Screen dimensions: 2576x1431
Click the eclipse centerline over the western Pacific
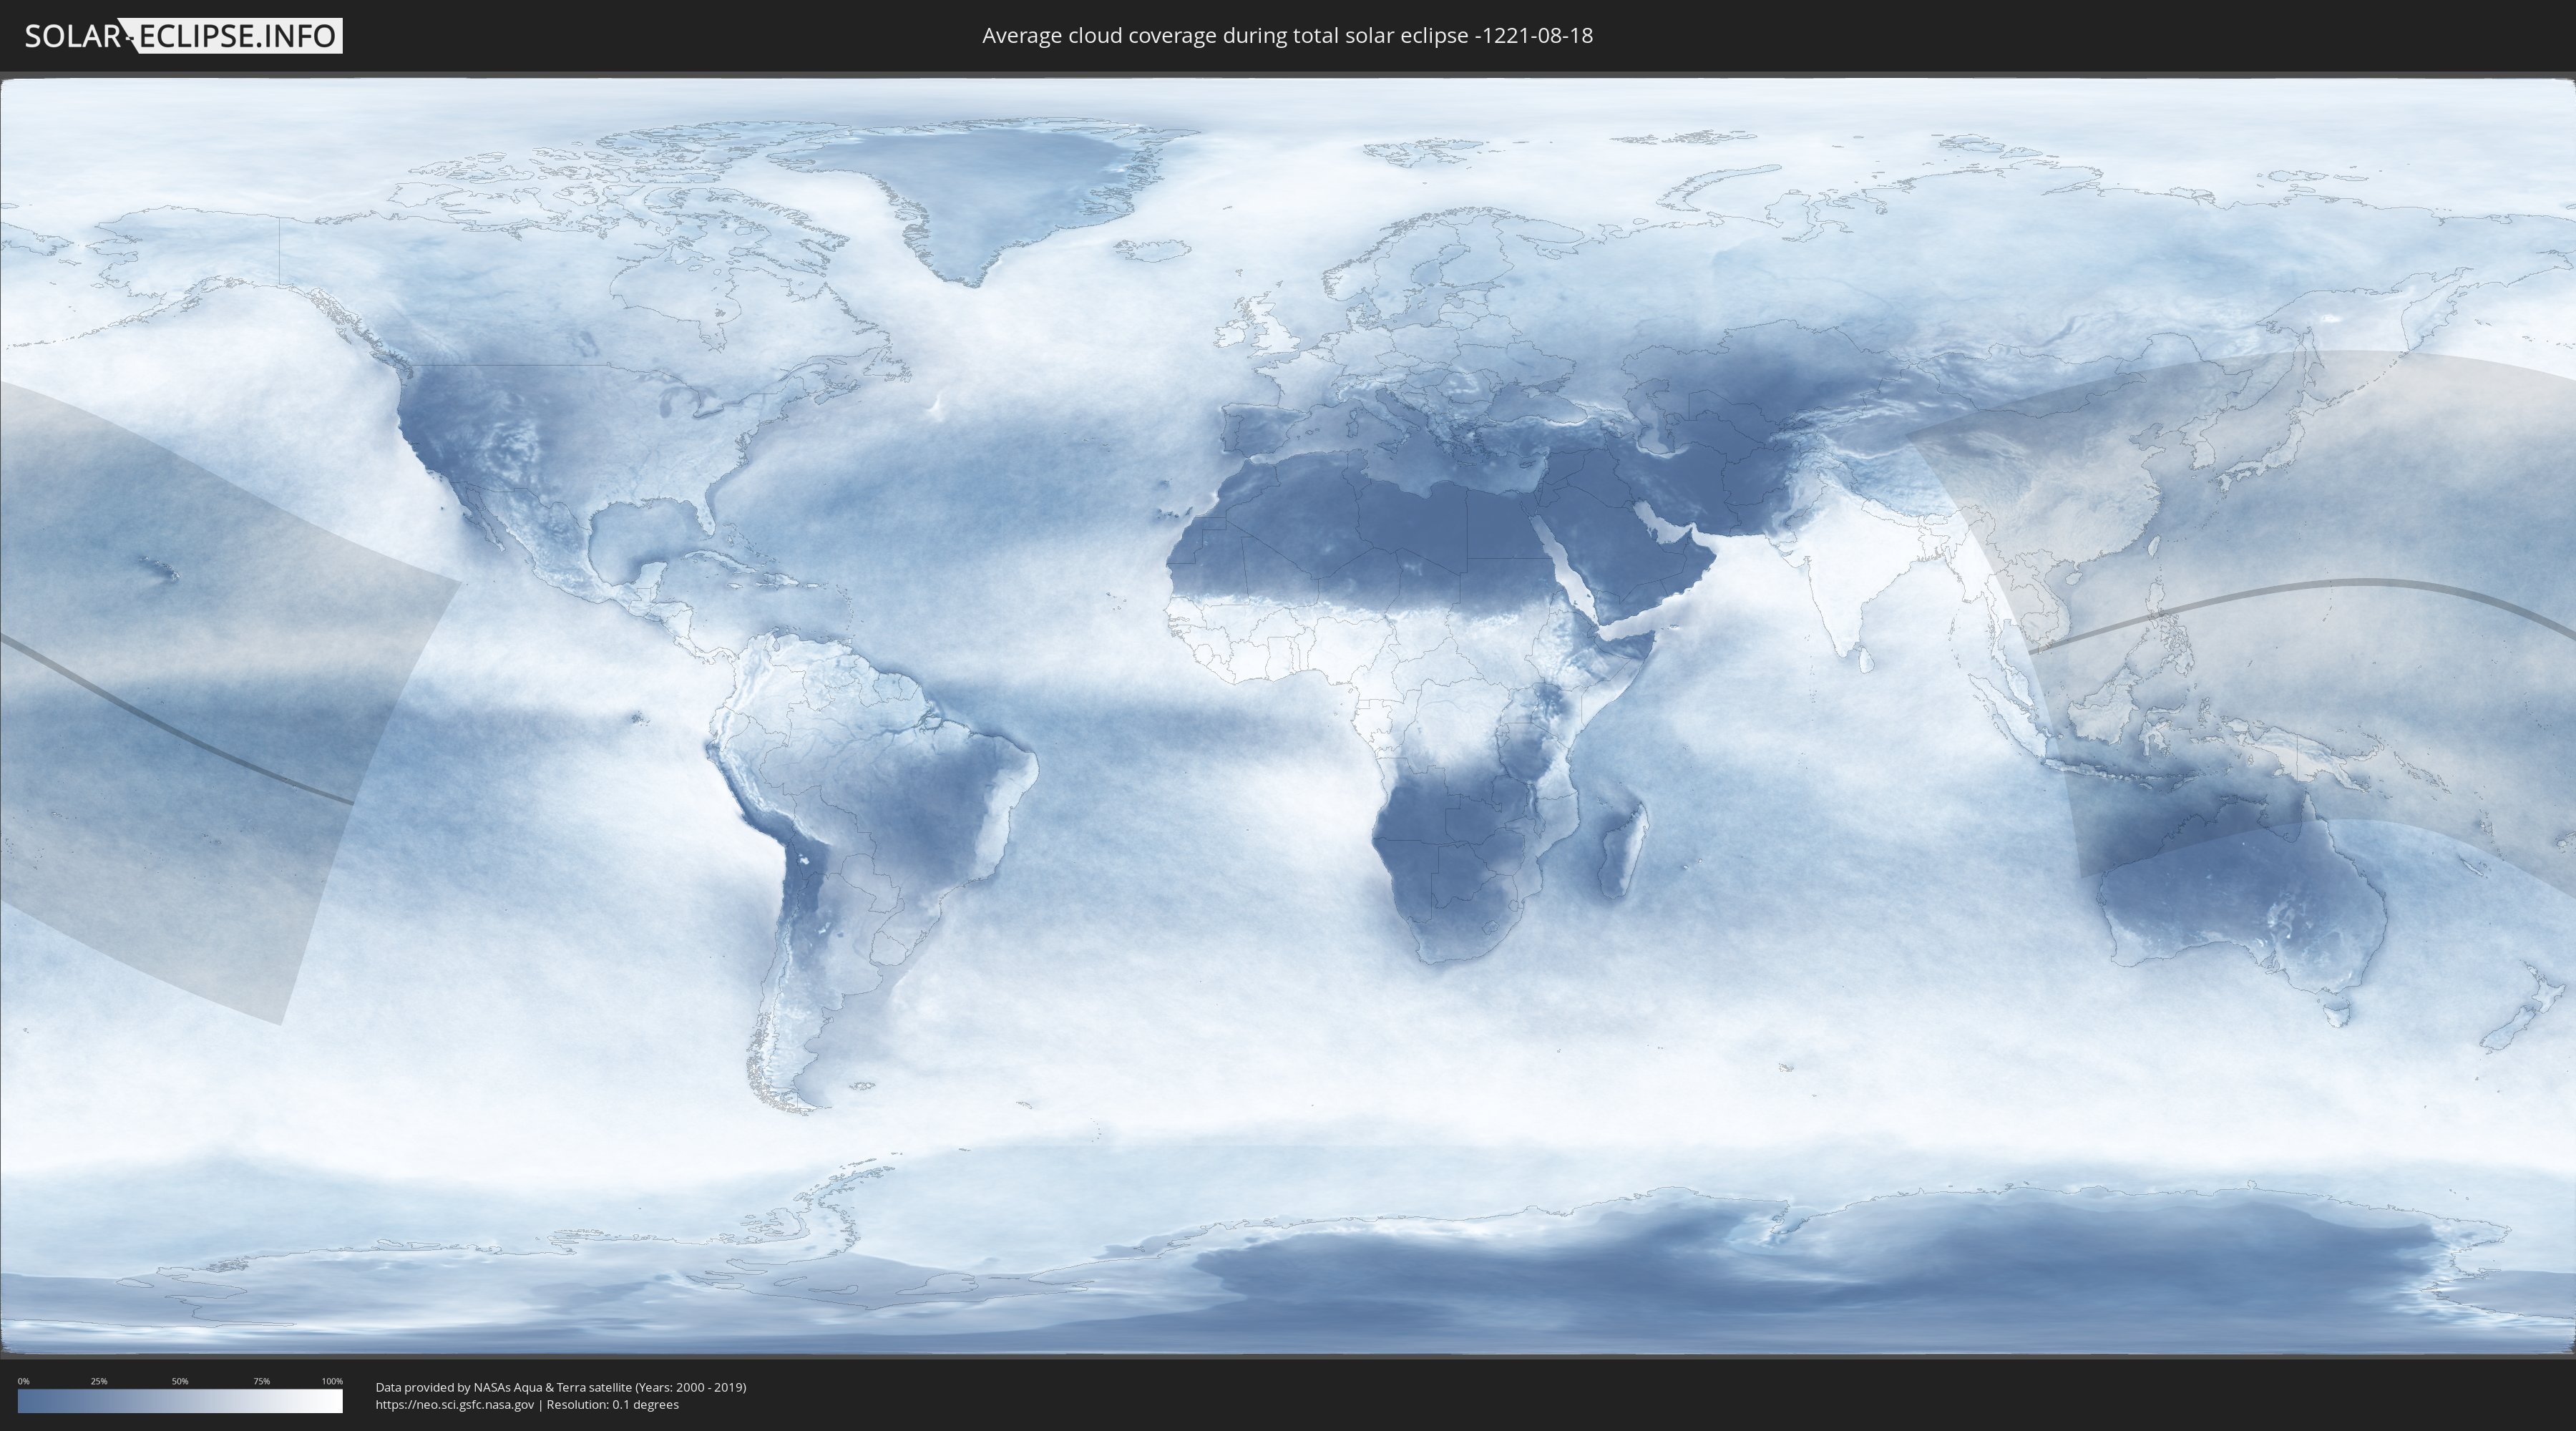click(x=2300, y=588)
